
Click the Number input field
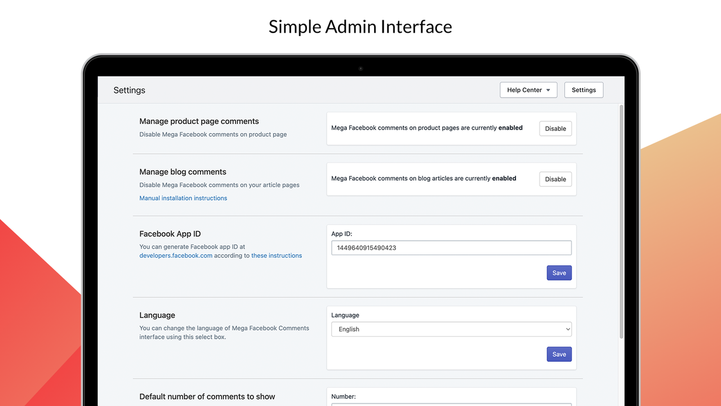pos(451,404)
